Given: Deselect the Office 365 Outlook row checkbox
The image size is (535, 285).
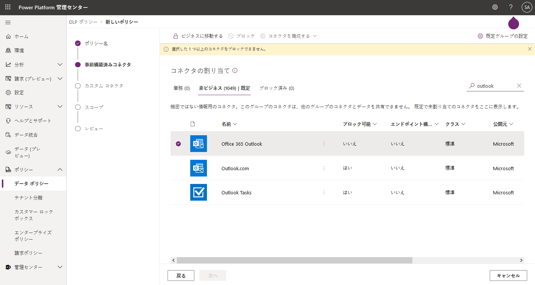Looking at the screenshot, I should click(x=178, y=144).
